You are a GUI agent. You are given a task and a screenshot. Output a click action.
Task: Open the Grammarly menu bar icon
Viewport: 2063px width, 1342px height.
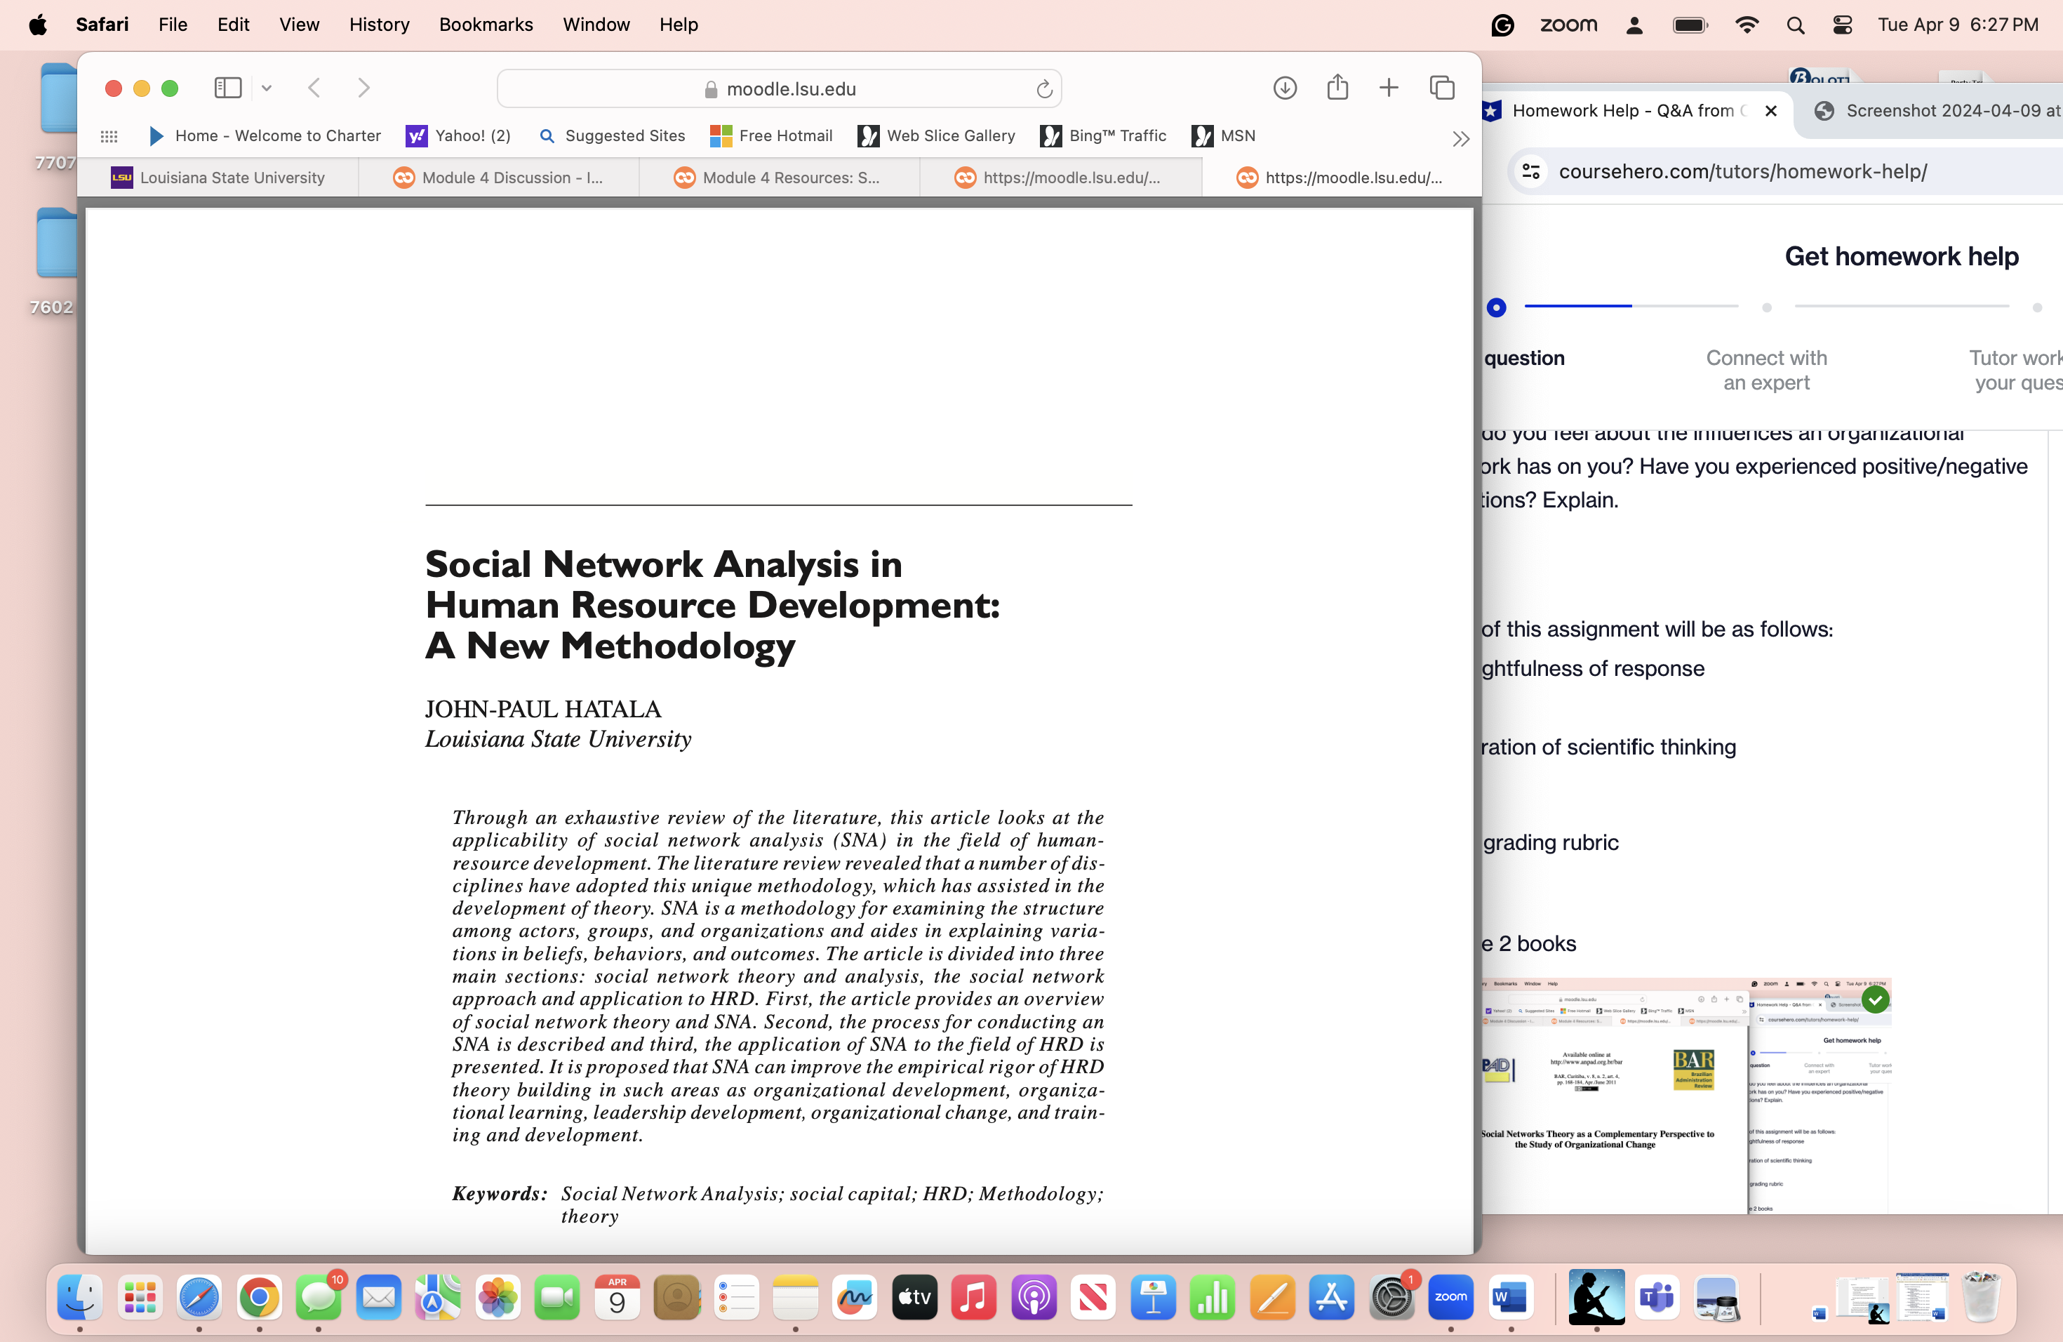click(x=1502, y=25)
